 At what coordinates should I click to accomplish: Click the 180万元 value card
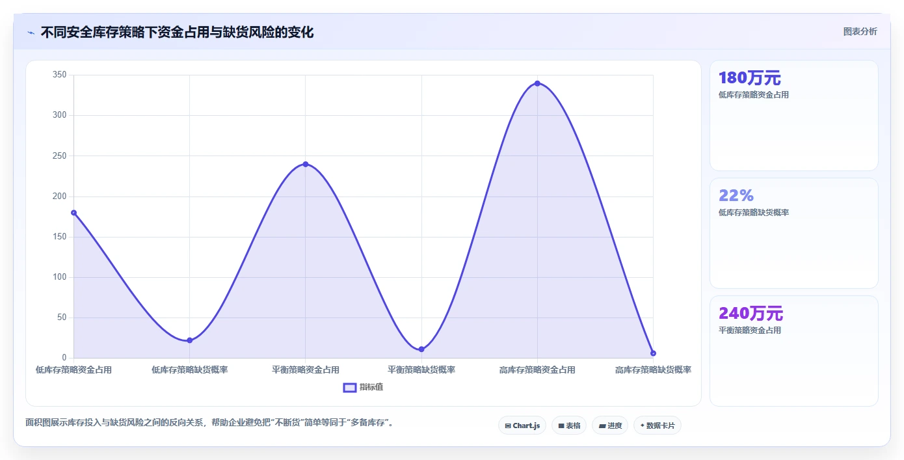pyautogui.click(x=794, y=115)
